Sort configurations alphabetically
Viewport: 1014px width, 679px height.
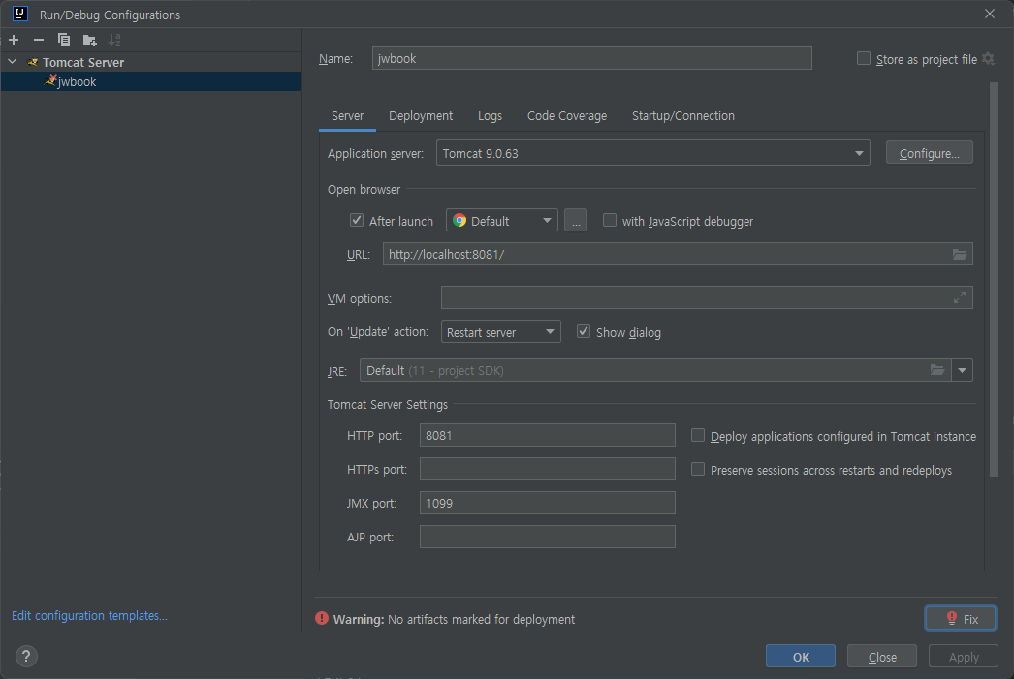[x=114, y=40]
